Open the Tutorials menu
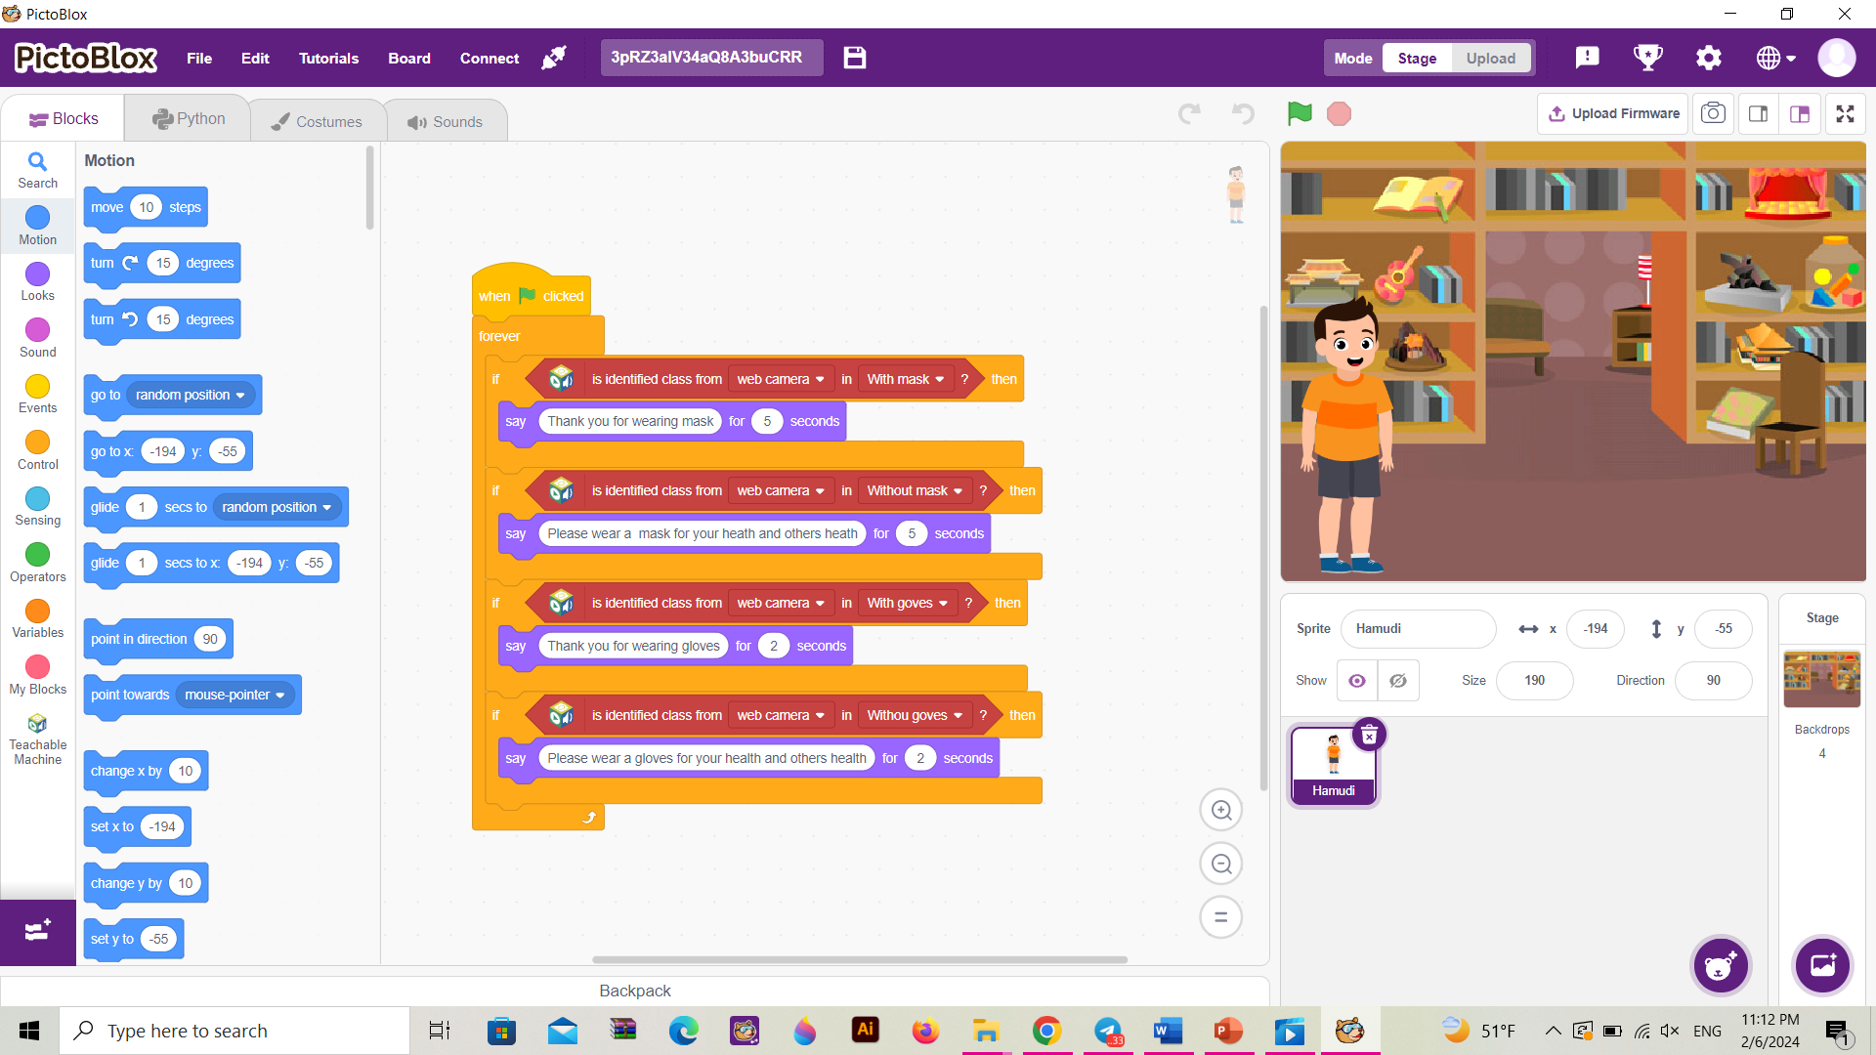Screen dimensions: 1876x1055 [x=328, y=59]
